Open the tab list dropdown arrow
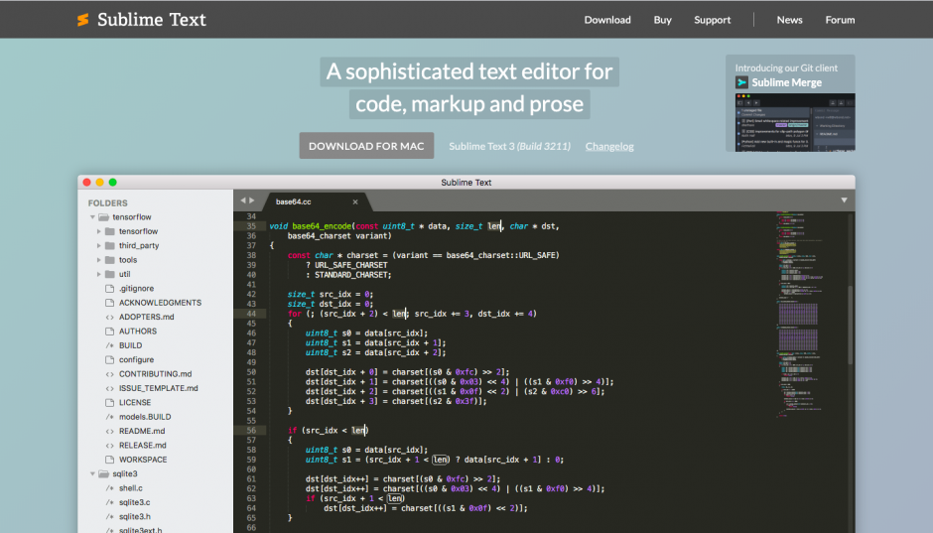Image resolution: width=933 pixels, height=533 pixels. coord(844,200)
